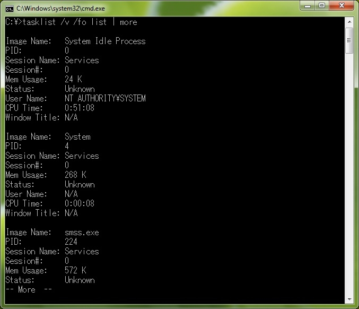This screenshot has width=359, height=309.
Task: Click the image name 'smss.exe'
Action: (x=82, y=233)
